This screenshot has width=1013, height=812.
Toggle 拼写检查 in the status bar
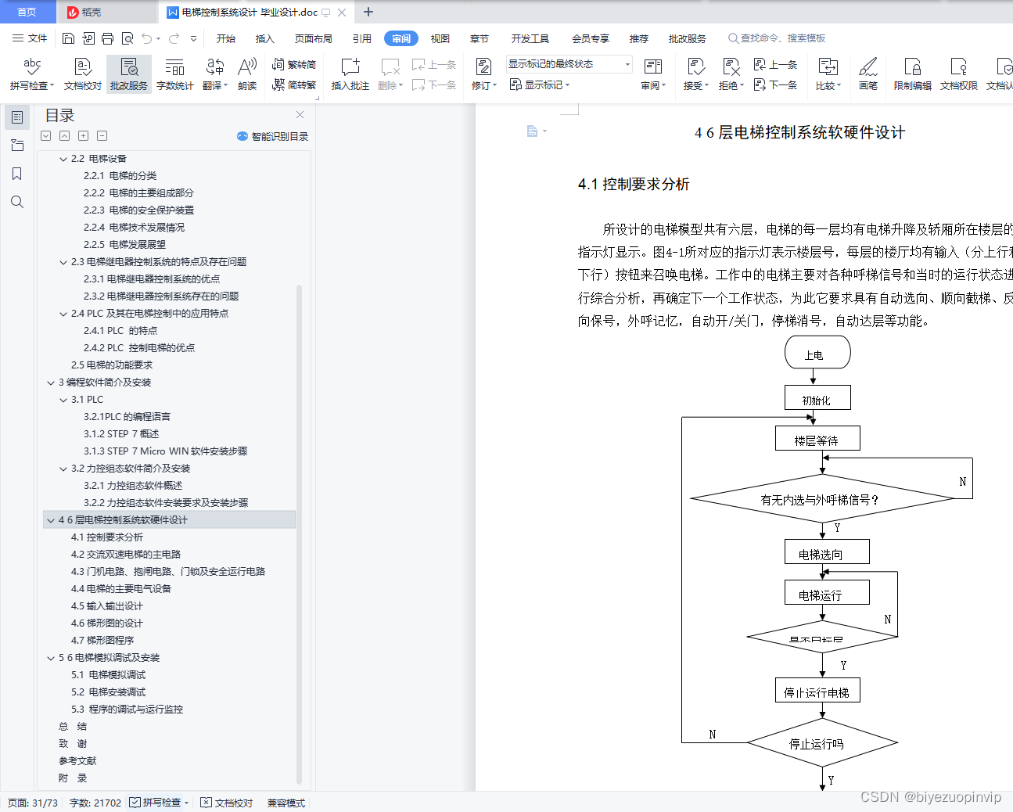coord(159,803)
